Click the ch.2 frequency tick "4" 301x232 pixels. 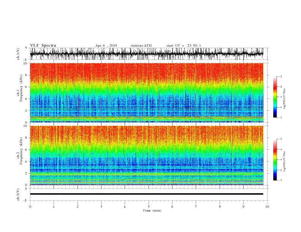pos(26,161)
